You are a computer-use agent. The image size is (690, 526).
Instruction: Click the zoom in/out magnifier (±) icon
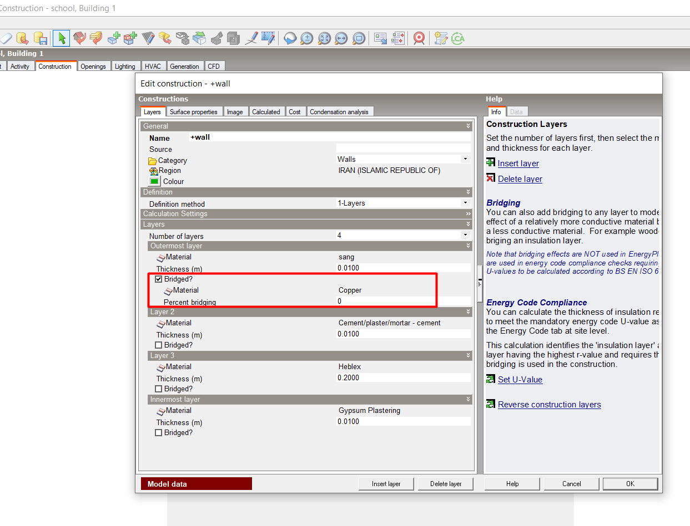(x=307, y=38)
